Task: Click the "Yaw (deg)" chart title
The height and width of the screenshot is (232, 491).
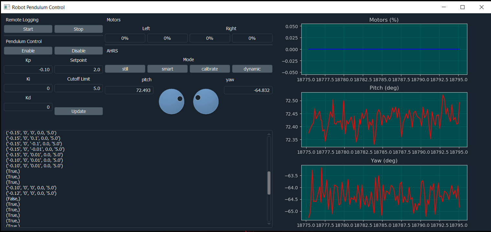Action: click(384, 160)
